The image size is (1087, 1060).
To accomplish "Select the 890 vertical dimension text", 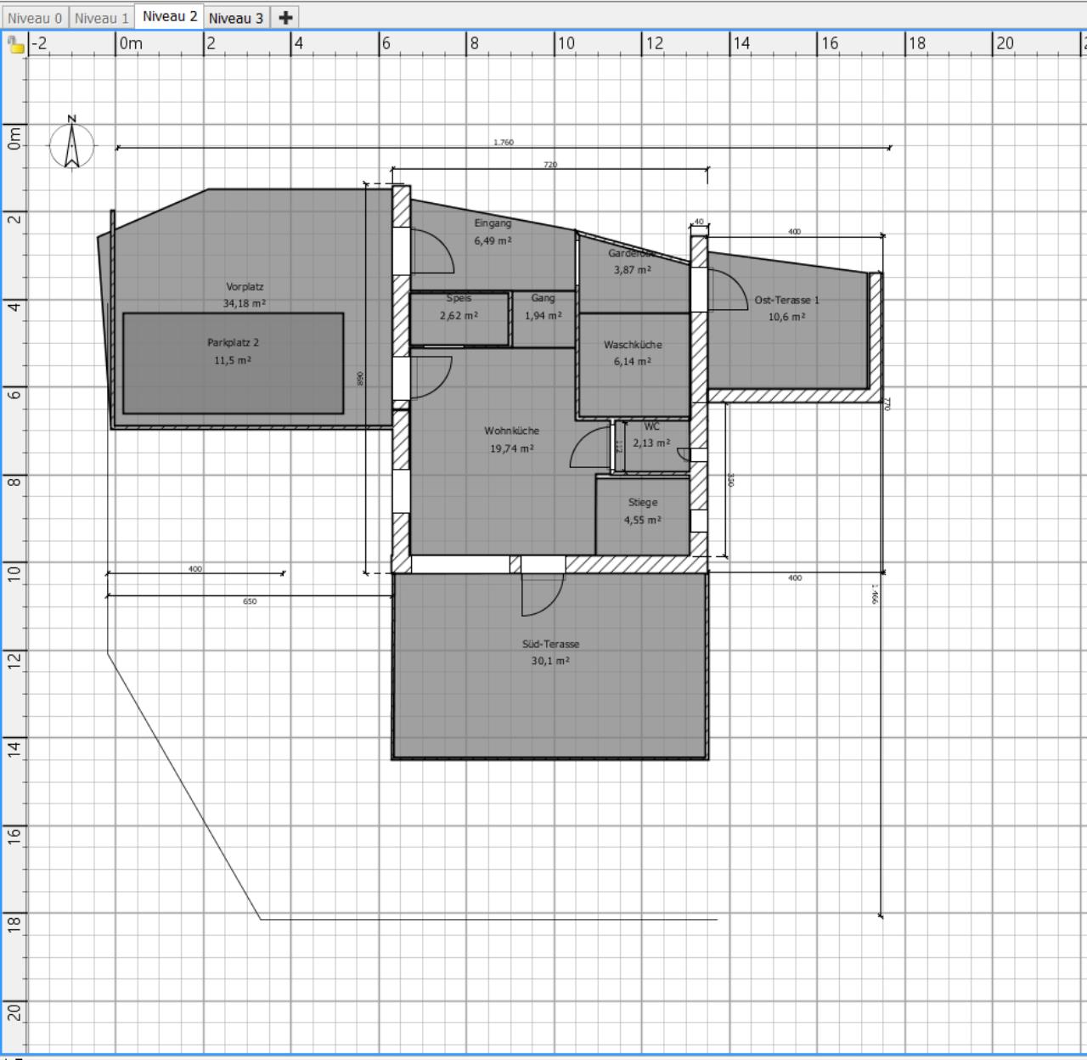I will 360,379.
